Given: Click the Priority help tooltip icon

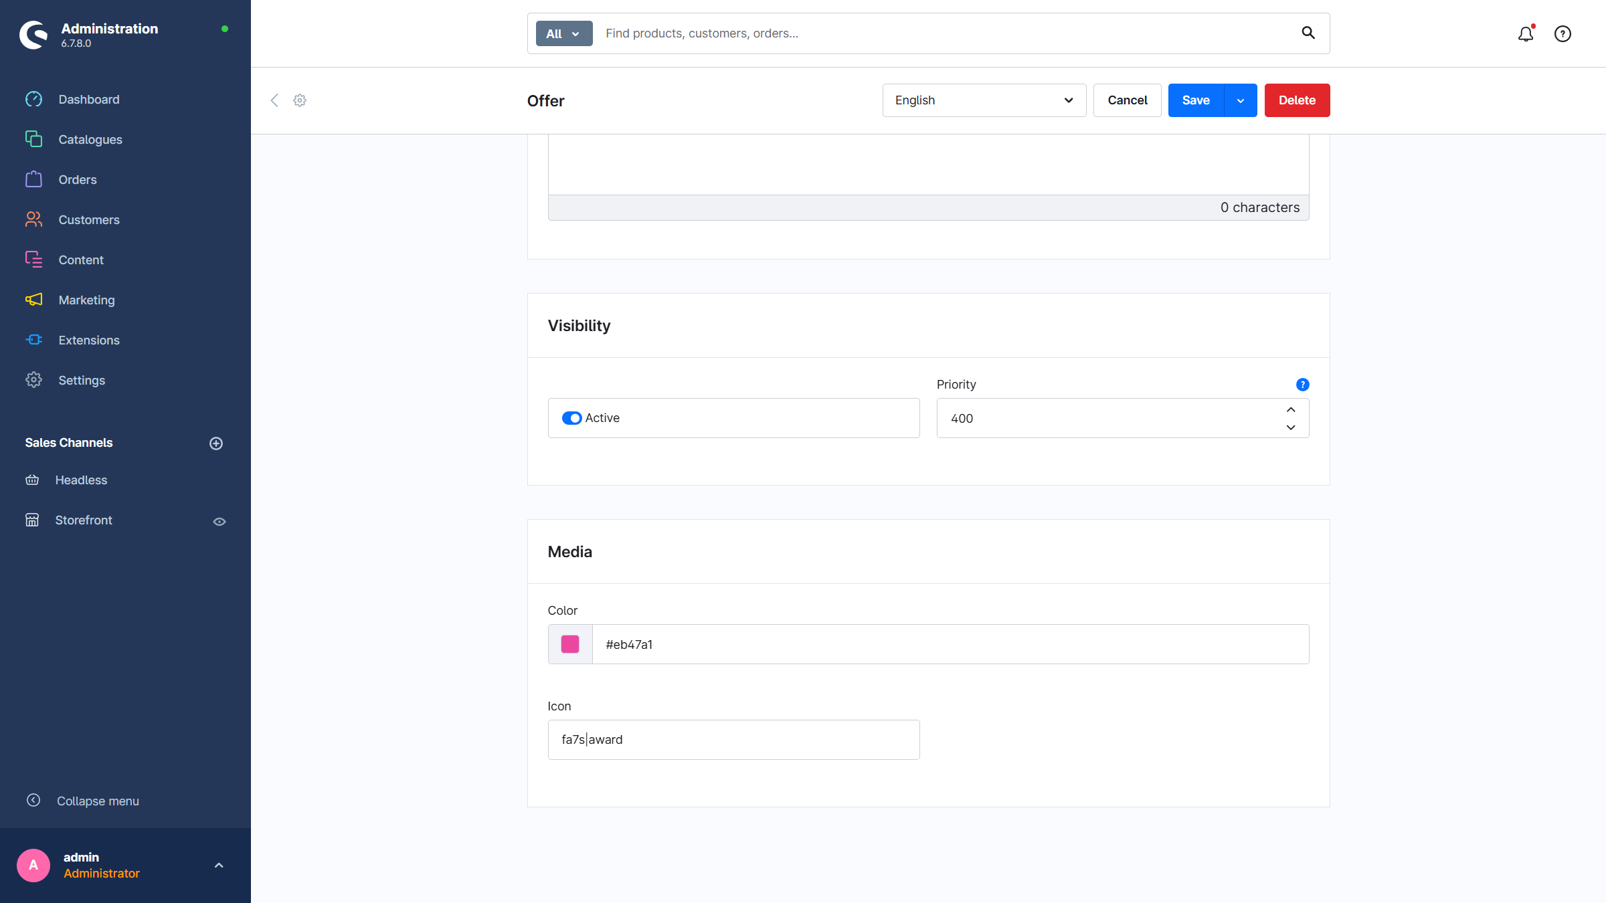Looking at the screenshot, I should [1302, 385].
